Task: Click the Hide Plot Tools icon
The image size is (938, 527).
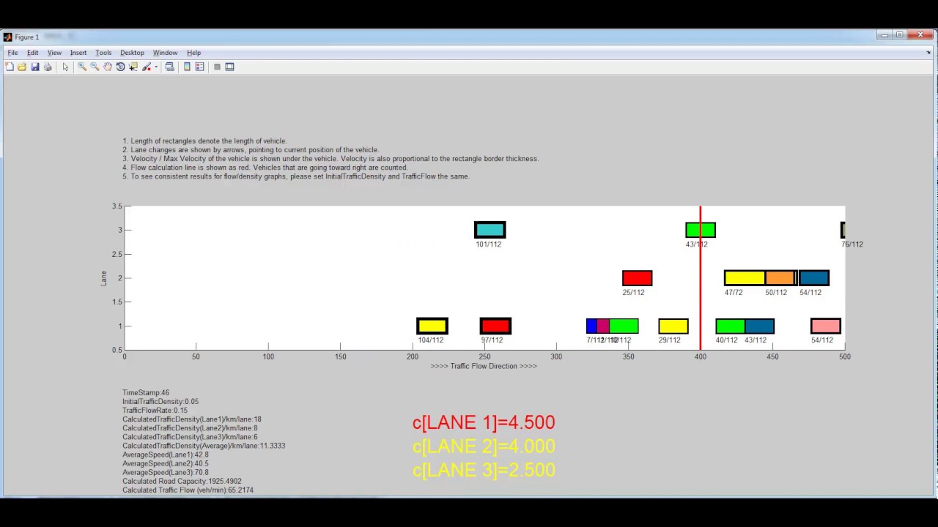Action: [217, 67]
